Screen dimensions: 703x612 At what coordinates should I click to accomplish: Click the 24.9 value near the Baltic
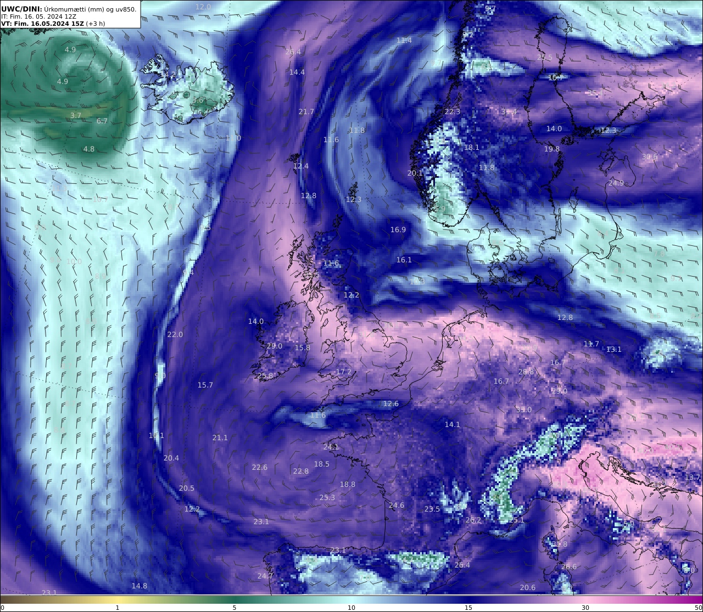[x=616, y=183]
